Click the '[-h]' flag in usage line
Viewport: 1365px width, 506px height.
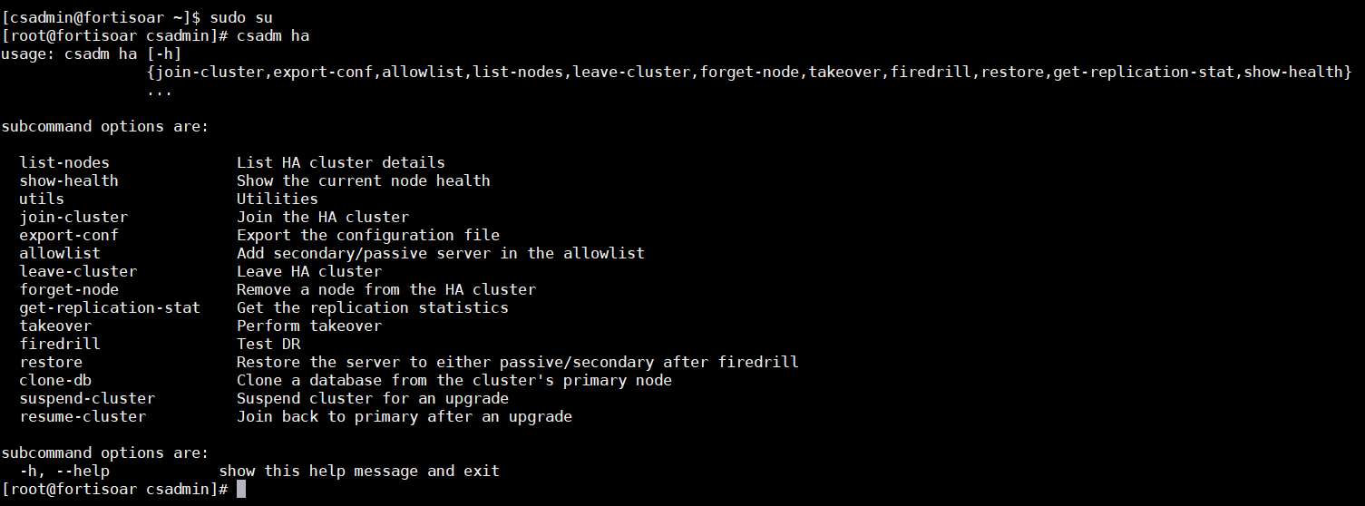[x=164, y=54]
